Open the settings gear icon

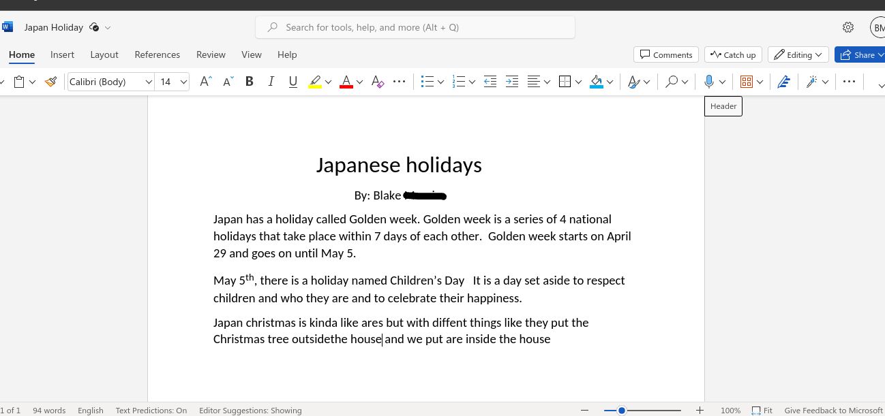pos(847,27)
